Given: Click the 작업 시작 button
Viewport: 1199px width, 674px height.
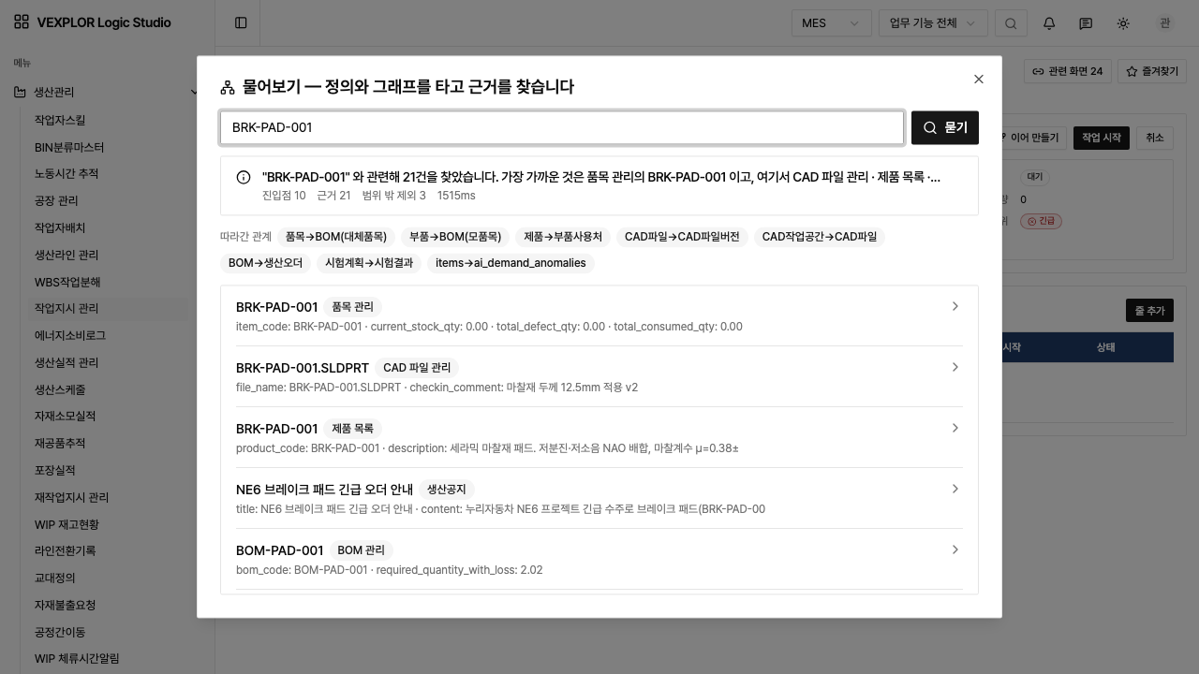Looking at the screenshot, I should coord(1102,138).
